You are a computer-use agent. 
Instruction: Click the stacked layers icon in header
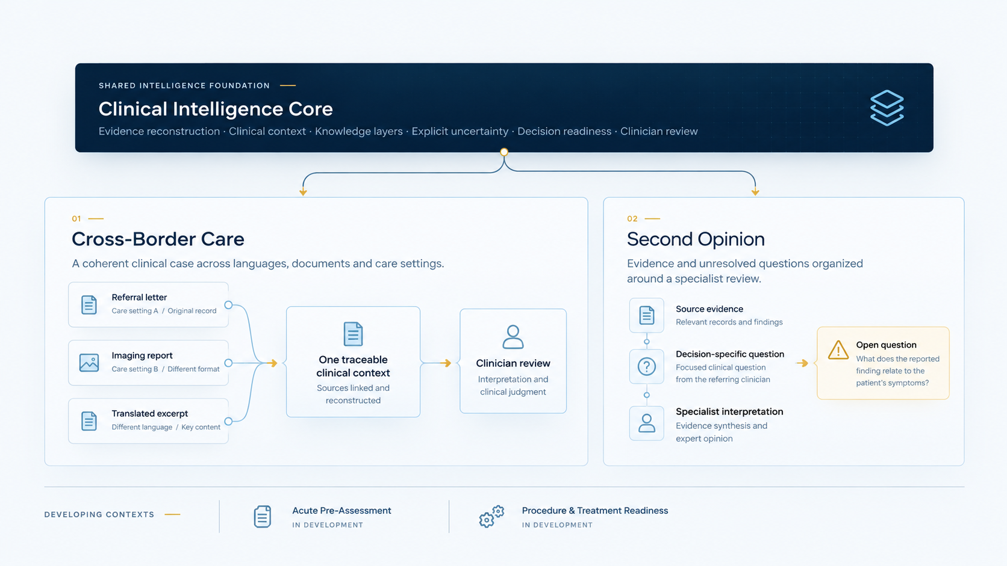[887, 108]
